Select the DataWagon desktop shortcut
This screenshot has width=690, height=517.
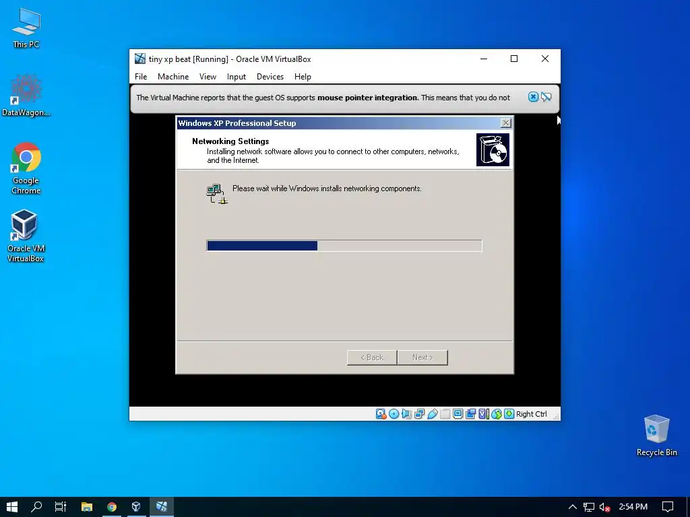coord(26,96)
